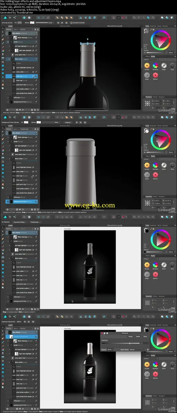Image resolution: width=177 pixels, height=413 pixels.
Task: Click Transform anchor point selector in Convert to Curves frame
Action: pyautogui.click(x=147, y=103)
